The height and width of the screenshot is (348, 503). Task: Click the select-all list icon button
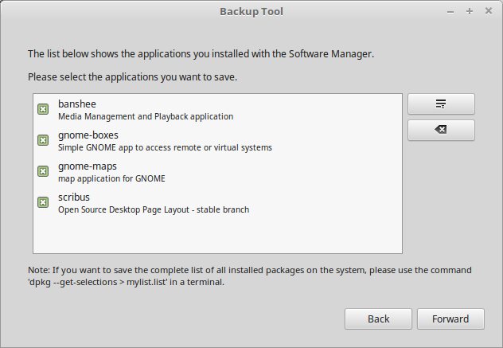441,104
